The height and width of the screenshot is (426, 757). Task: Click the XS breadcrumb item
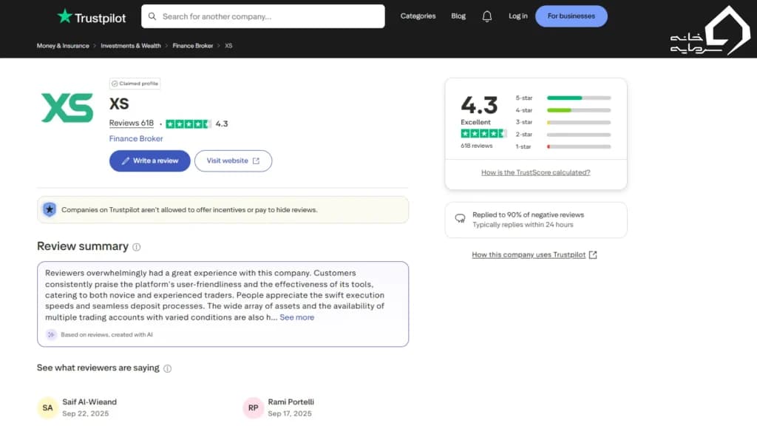click(x=229, y=46)
